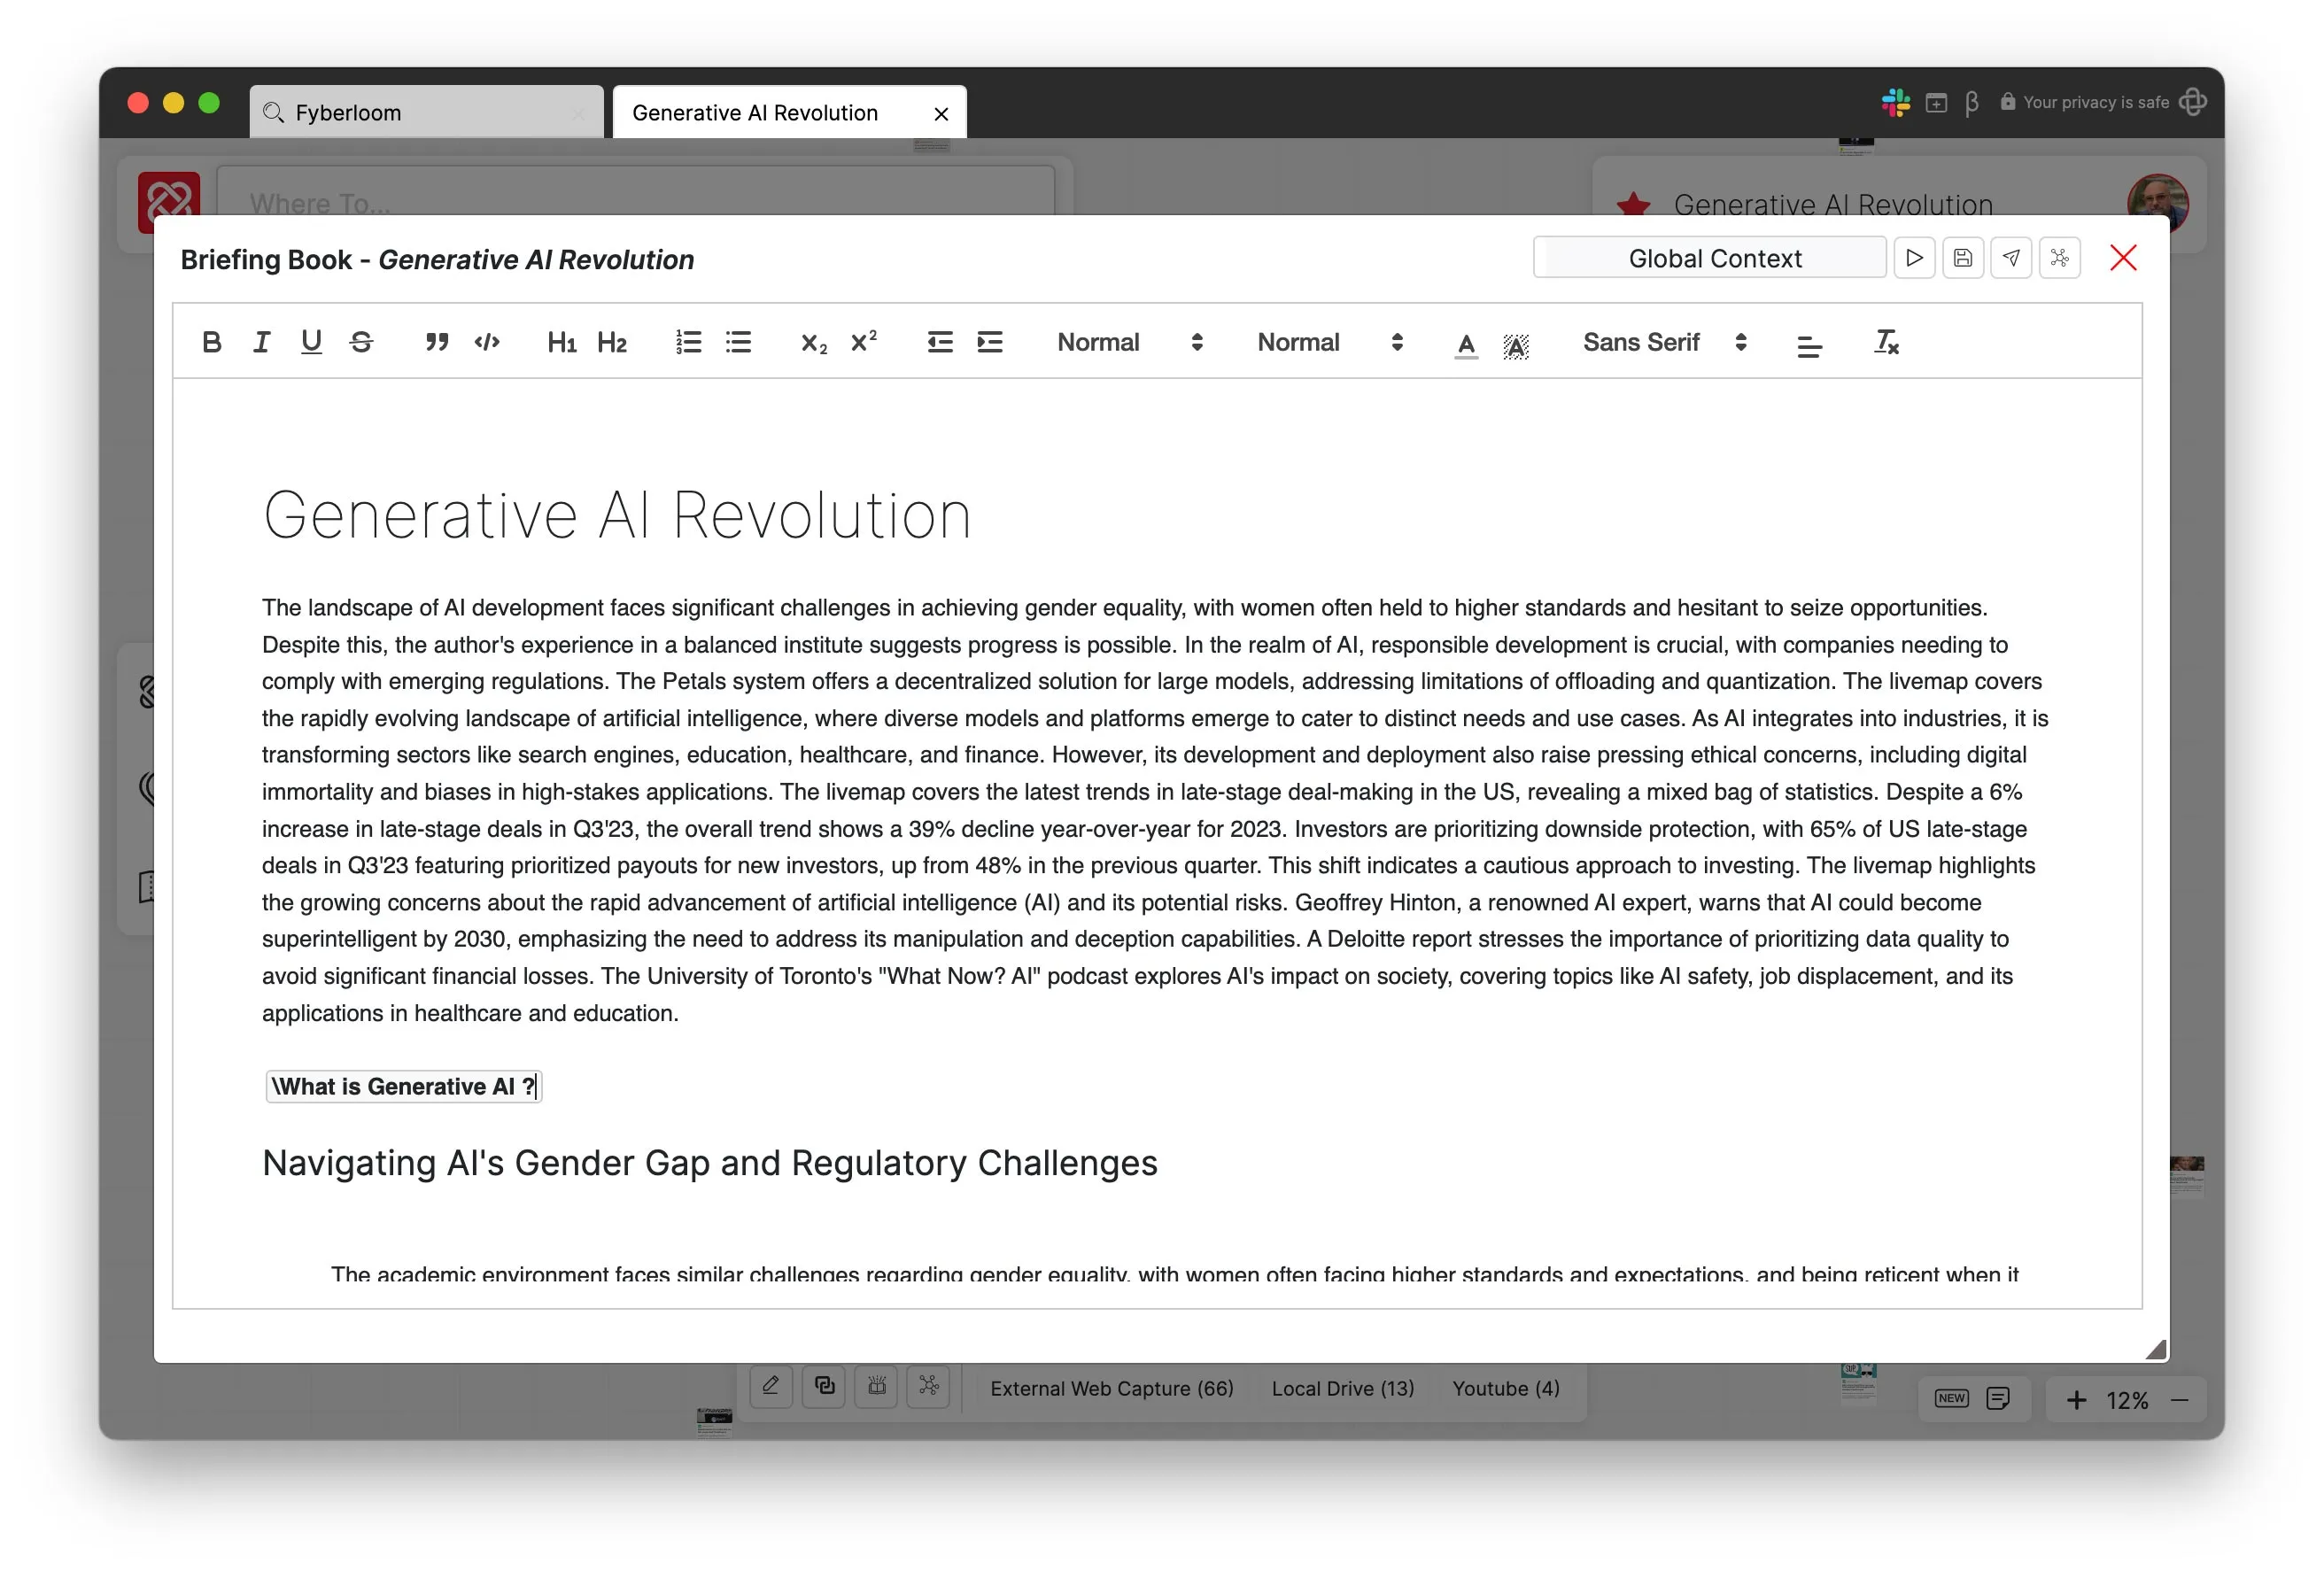The image size is (2324, 1571).
Task: Open the second Normal heading dropdown
Action: coord(1329,343)
